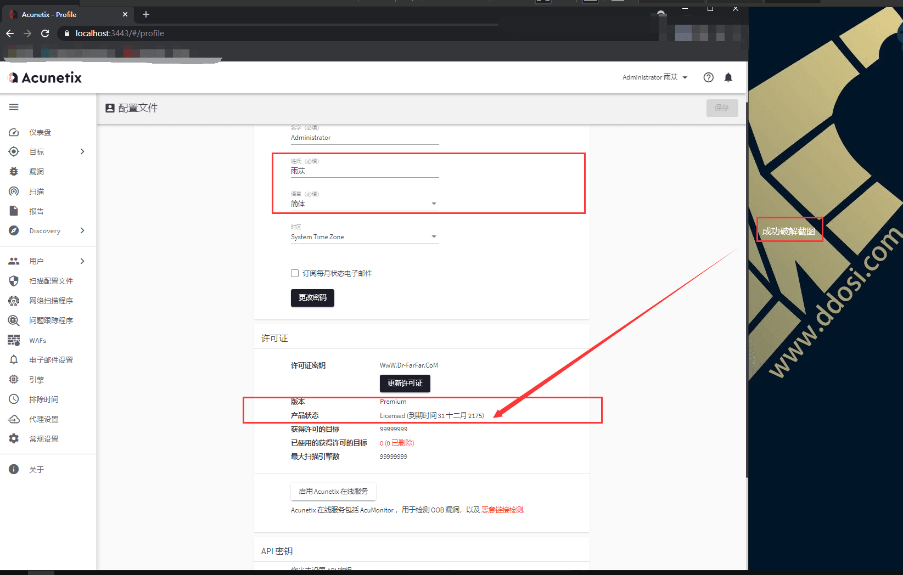Click the Discovery compass icon
Screen dimensions: 903x575
point(14,230)
